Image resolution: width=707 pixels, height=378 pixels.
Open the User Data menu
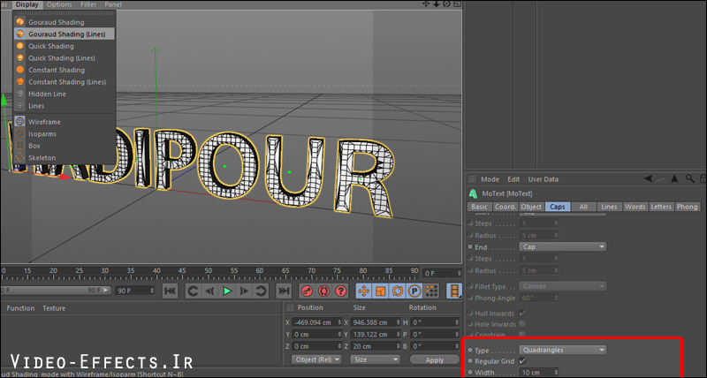click(543, 179)
